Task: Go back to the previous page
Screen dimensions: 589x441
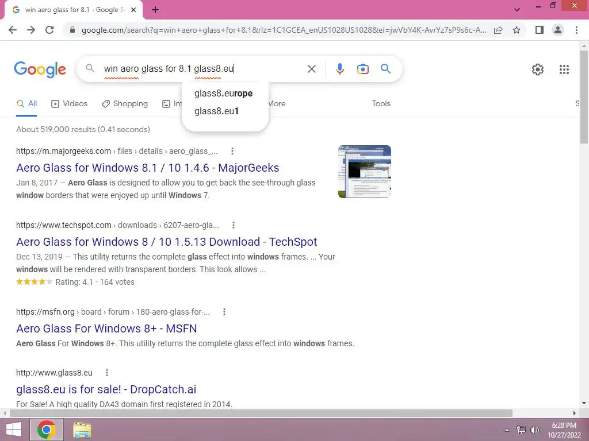Action: point(13,30)
